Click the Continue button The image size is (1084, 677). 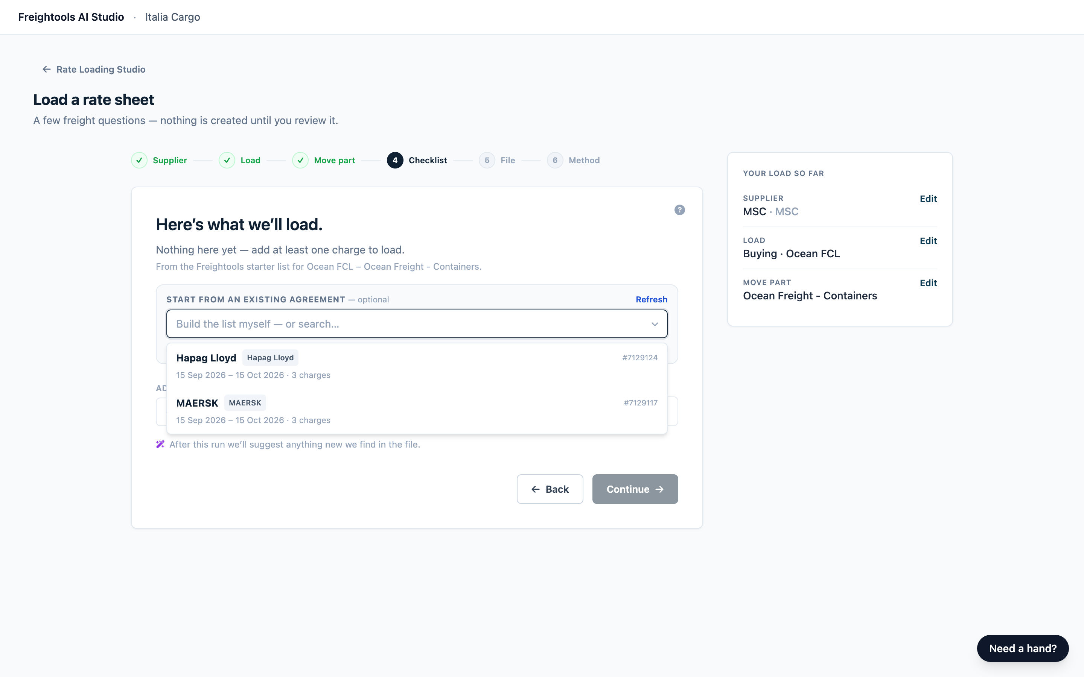pyautogui.click(x=635, y=489)
